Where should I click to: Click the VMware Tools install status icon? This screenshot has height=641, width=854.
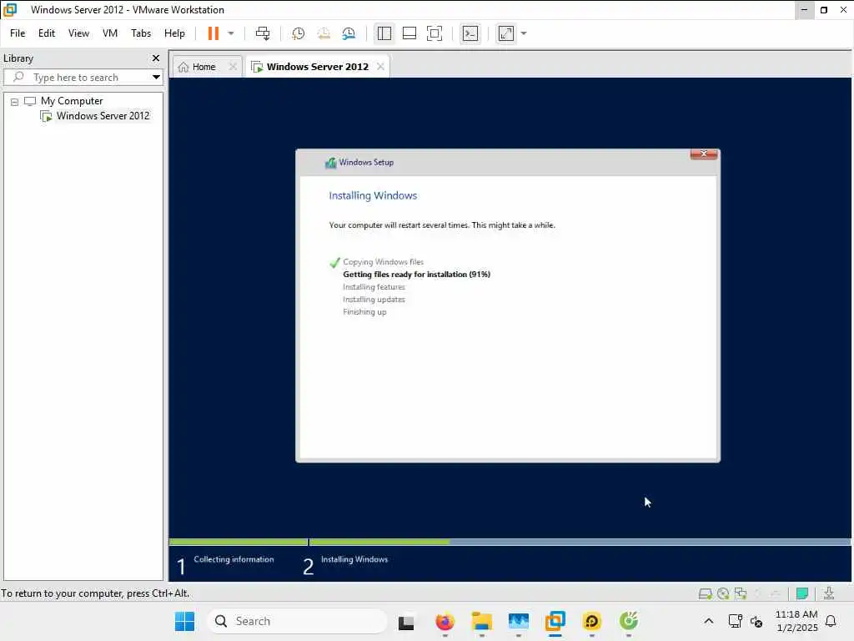pos(828,593)
